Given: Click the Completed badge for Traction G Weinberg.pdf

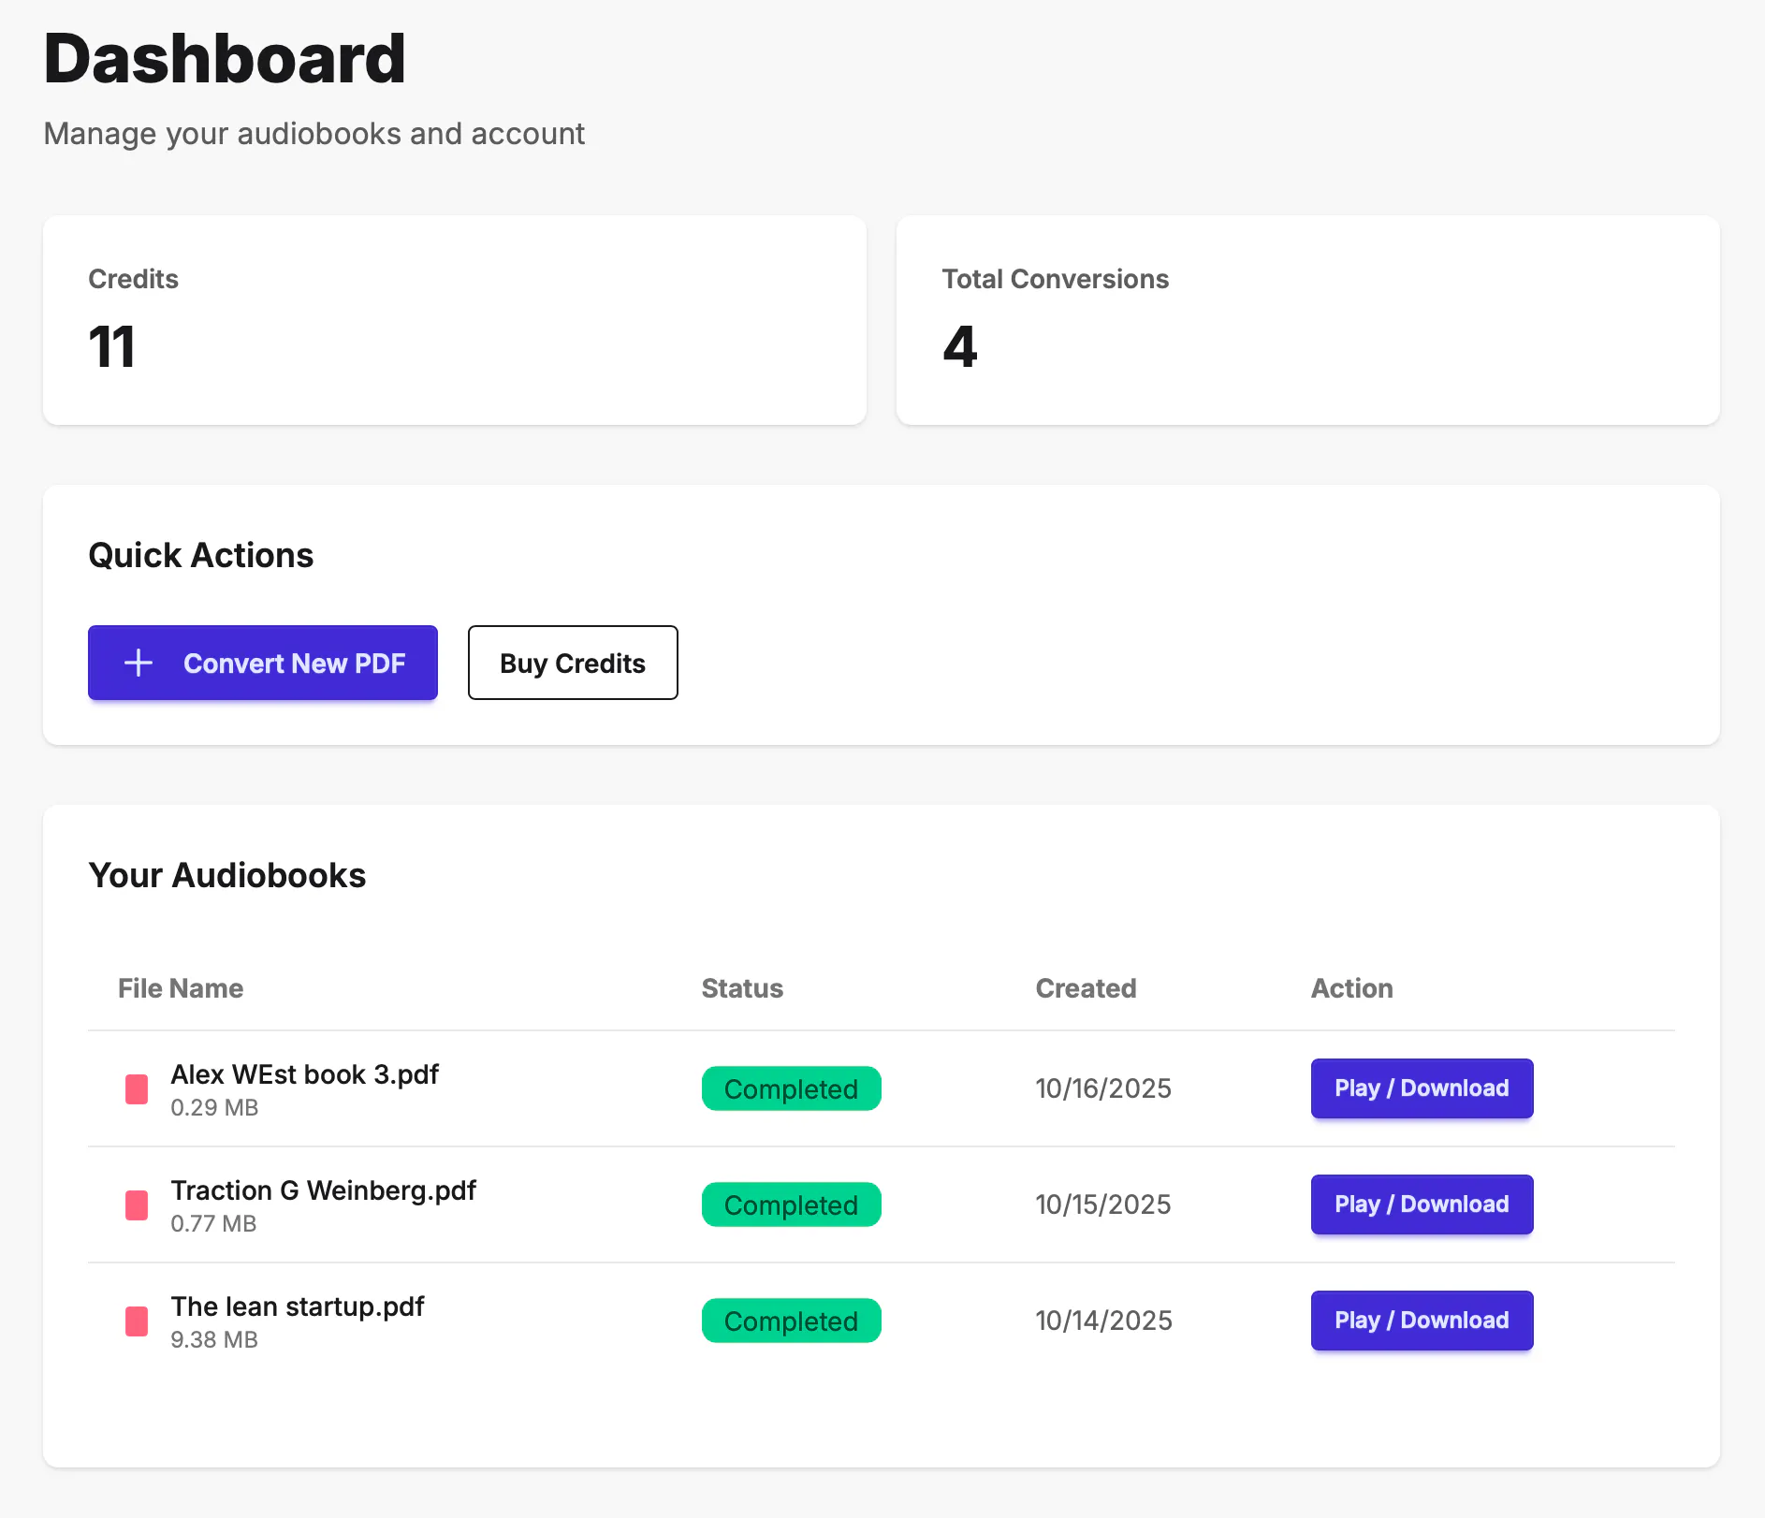Looking at the screenshot, I should (x=792, y=1204).
